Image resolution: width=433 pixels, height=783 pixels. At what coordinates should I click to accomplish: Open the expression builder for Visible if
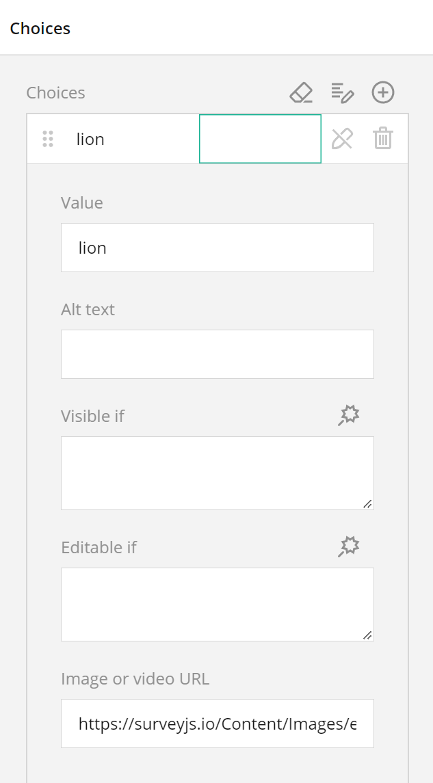coord(349,414)
